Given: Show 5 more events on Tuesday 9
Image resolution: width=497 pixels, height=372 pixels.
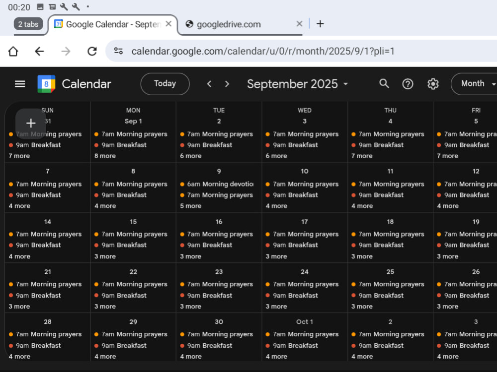Looking at the screenshot, I should point(191,206).
